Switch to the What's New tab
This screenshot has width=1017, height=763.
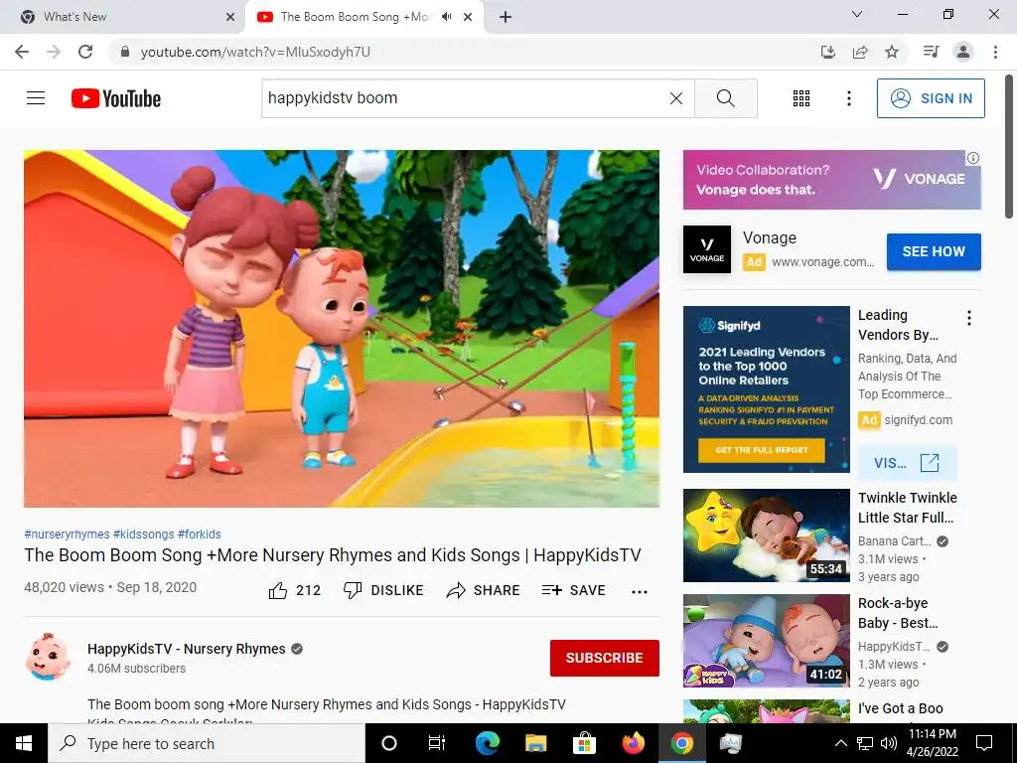[x=123, y=17]
